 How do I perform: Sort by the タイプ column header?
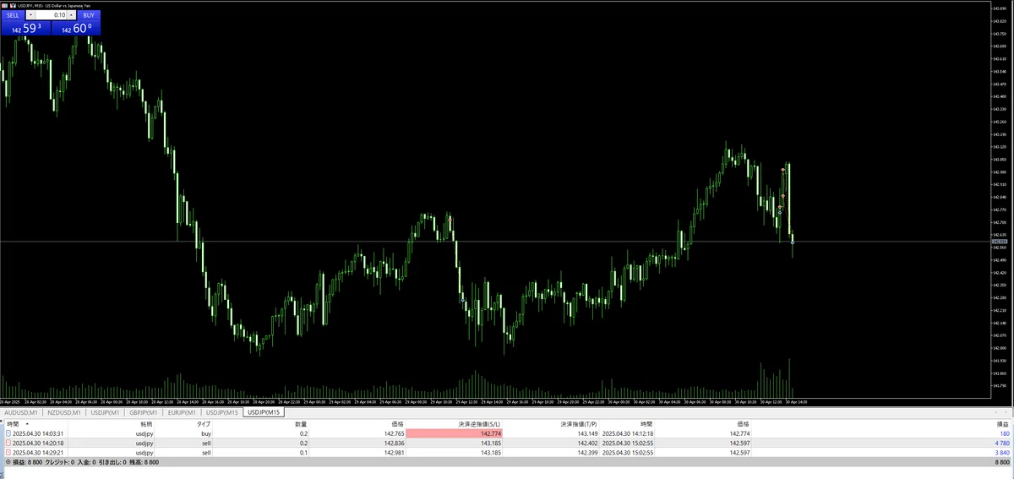pos(204,423)
